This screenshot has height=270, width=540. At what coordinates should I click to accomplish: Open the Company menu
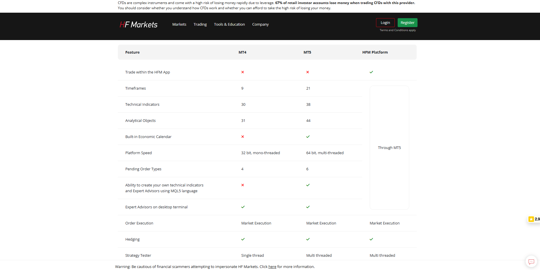tap(260, 24)
